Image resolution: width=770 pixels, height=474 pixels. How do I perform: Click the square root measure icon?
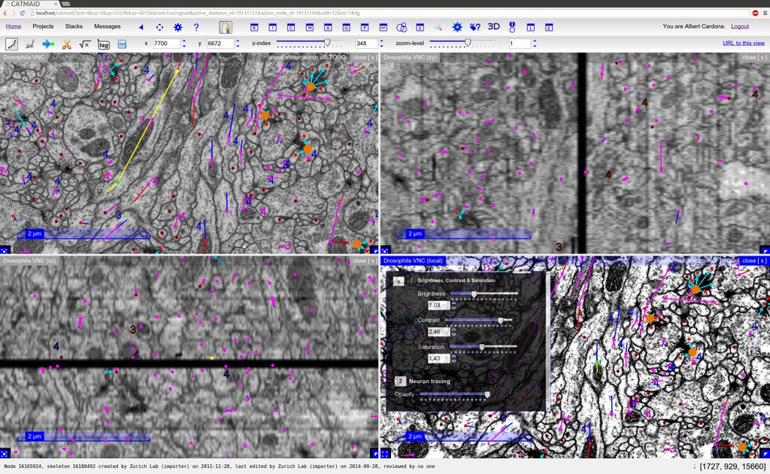[85, 44]
